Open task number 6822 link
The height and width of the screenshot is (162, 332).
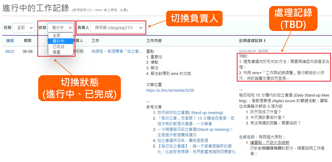[10, 52]
